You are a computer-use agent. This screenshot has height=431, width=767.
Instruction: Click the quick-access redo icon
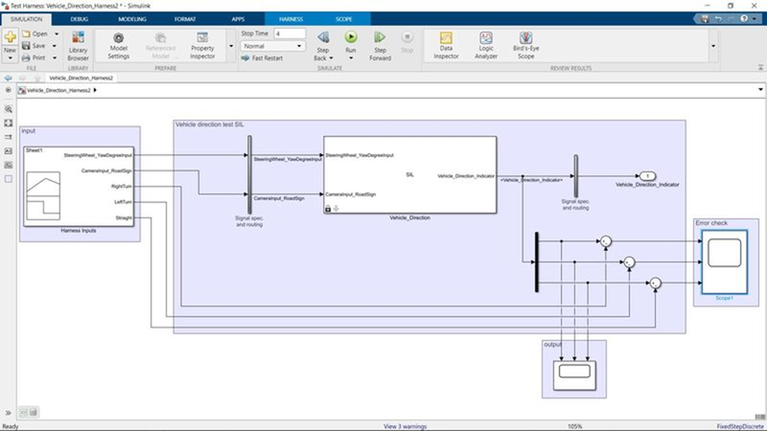[731, 18]
